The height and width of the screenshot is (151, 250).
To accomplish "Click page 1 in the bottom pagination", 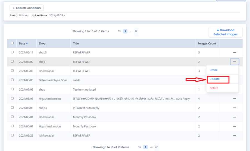I will pos(145,147).
